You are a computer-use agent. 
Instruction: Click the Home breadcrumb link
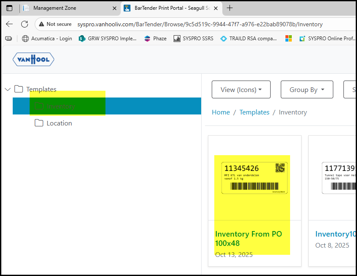pos(221,112)
